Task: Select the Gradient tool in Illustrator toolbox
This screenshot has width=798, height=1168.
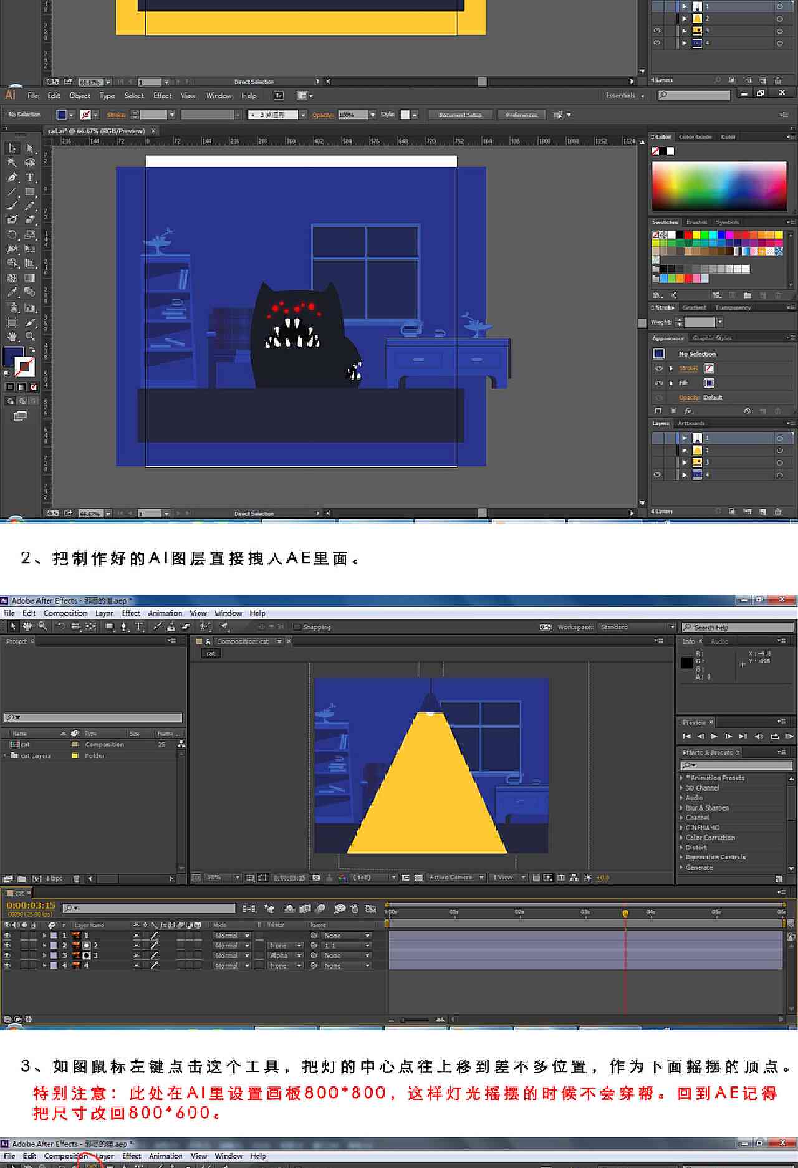Action: (29, 278)
